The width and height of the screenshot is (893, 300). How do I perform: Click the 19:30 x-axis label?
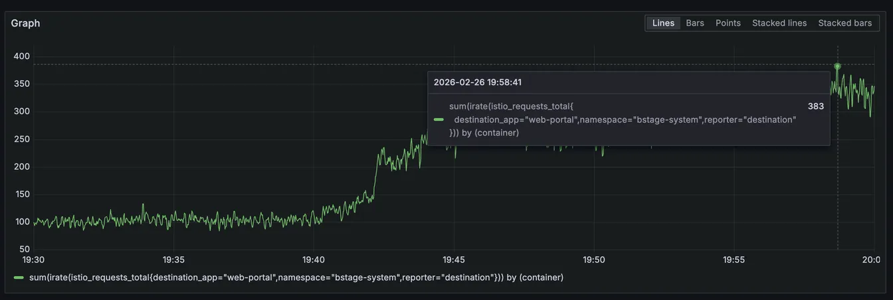(33, 260)
